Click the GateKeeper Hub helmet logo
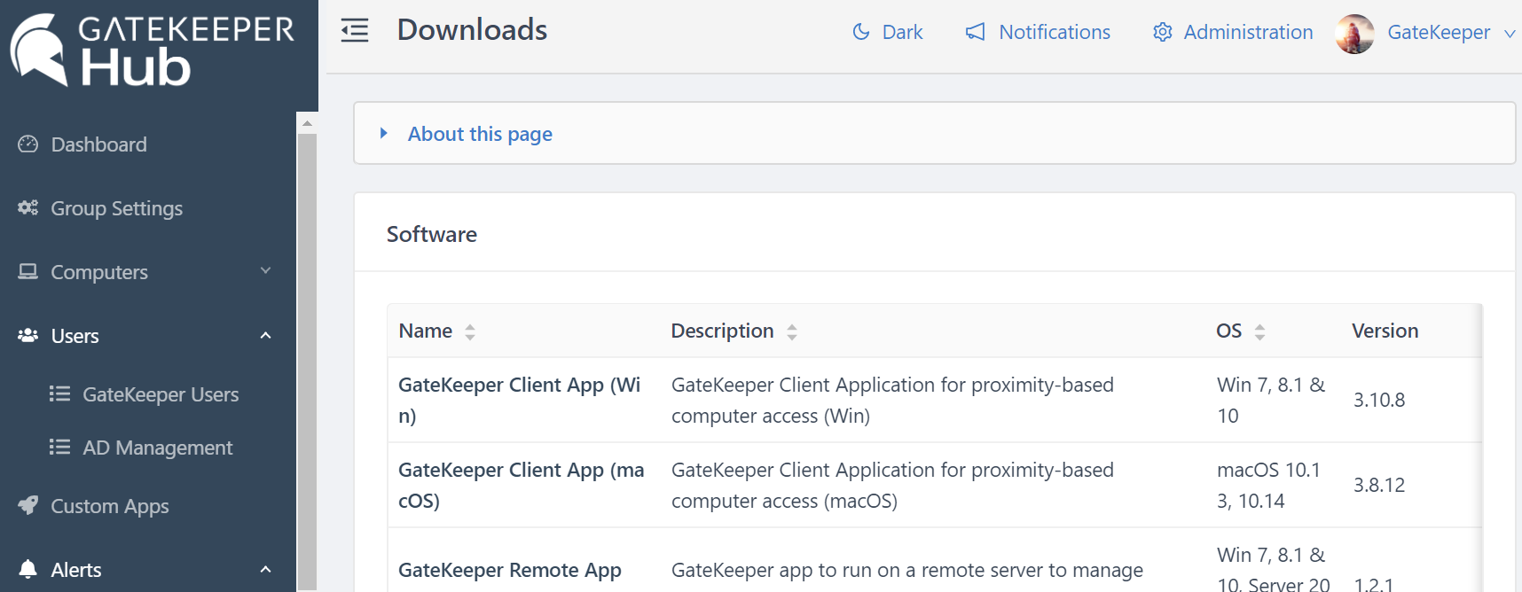The image size is (1522, 592). (39, 50)
